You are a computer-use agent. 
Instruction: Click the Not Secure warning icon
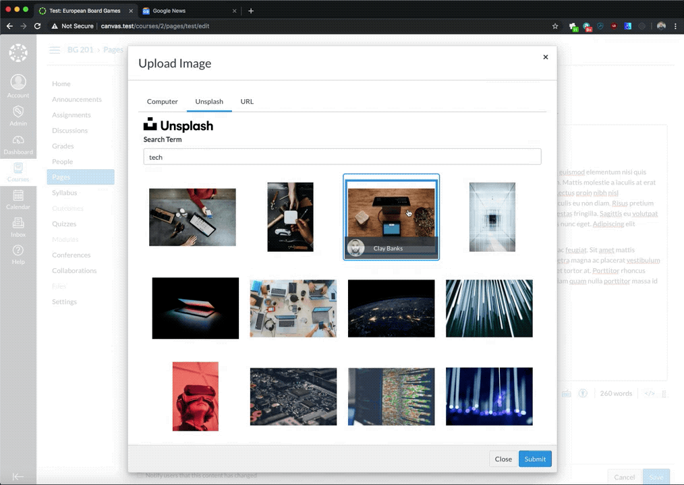pyautogui.click(x=55, y=26)
